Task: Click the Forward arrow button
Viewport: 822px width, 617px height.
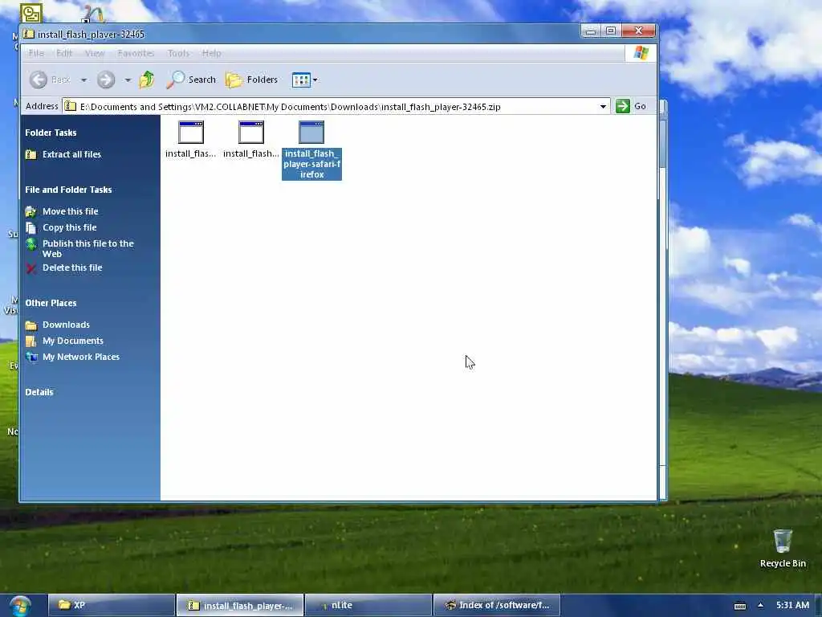Action: point(106,80)
